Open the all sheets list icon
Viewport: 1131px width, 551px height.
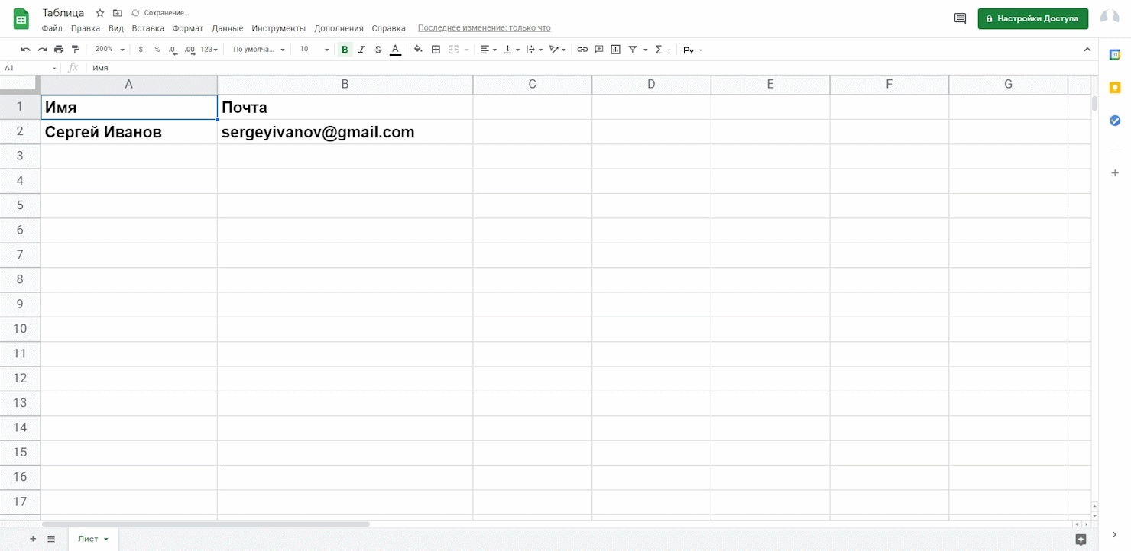[51, 539]
